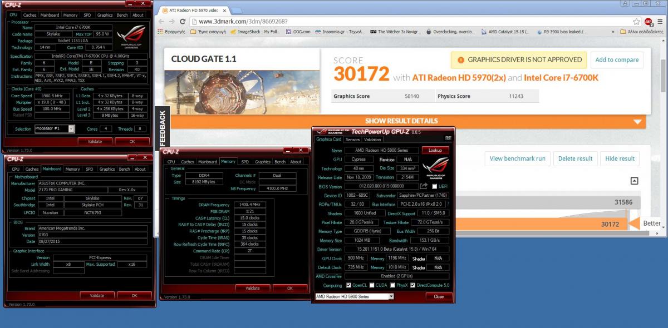Viewport: 668px width, 328px height.
Task: Click Delete result button
Action: 575,158
